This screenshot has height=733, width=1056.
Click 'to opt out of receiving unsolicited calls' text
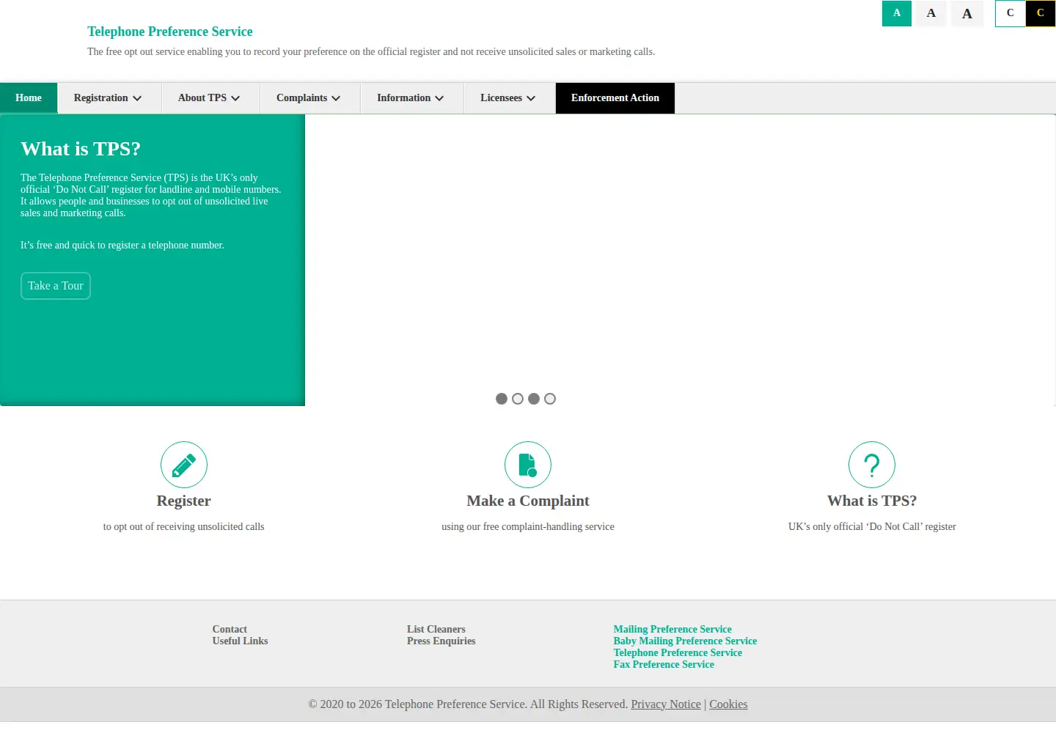pos(184,526)
